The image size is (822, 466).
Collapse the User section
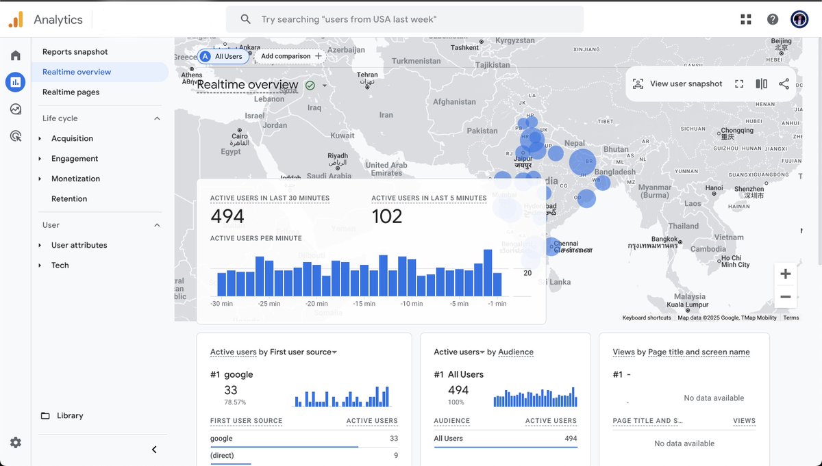157,225
